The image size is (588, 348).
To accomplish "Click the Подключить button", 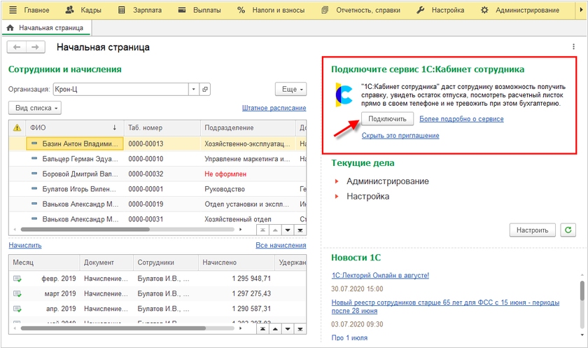I will (x=387, y=119).
